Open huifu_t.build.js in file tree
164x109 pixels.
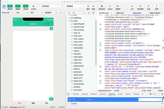(x=79, y=30)
